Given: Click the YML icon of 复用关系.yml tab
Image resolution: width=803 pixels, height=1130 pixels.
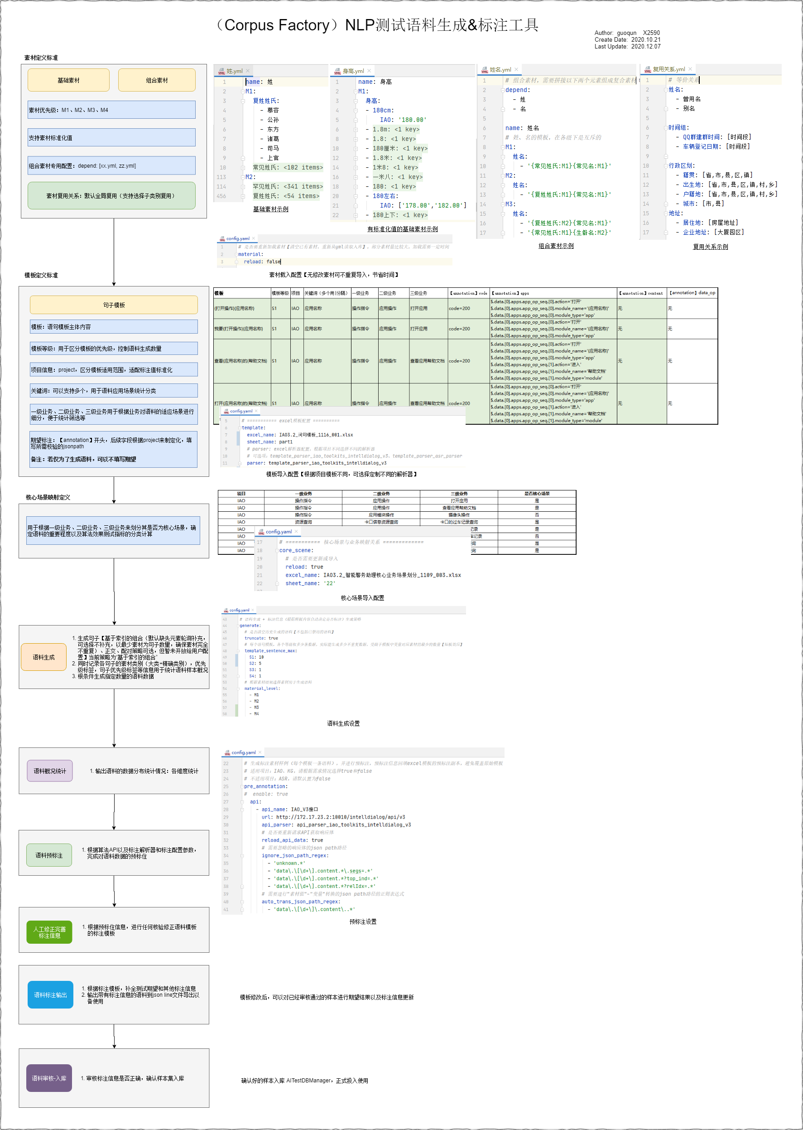Looking at the screenshot, I should (648, 69).
